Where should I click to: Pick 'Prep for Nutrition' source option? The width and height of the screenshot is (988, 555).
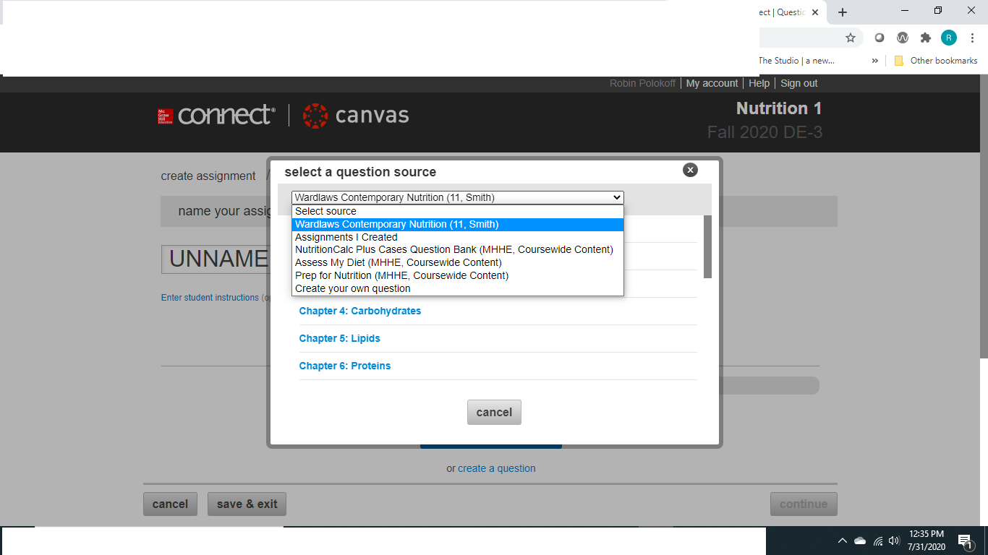[401, 275]
